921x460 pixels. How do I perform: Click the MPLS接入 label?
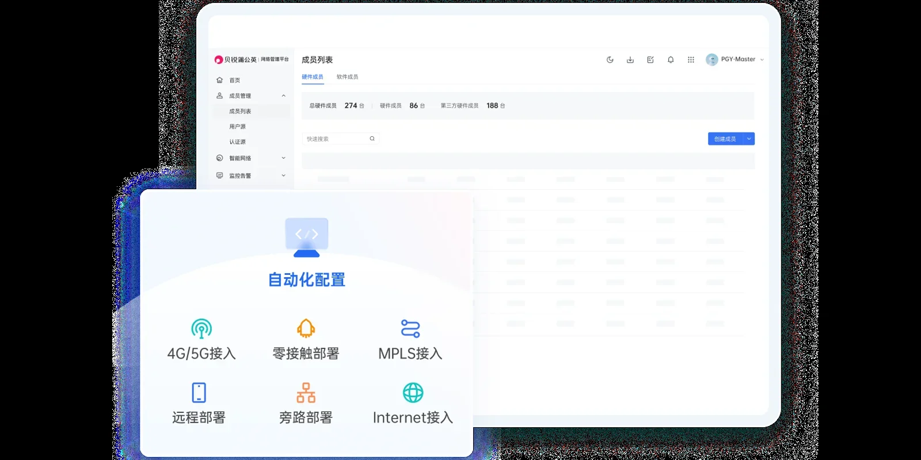(410, 354)
